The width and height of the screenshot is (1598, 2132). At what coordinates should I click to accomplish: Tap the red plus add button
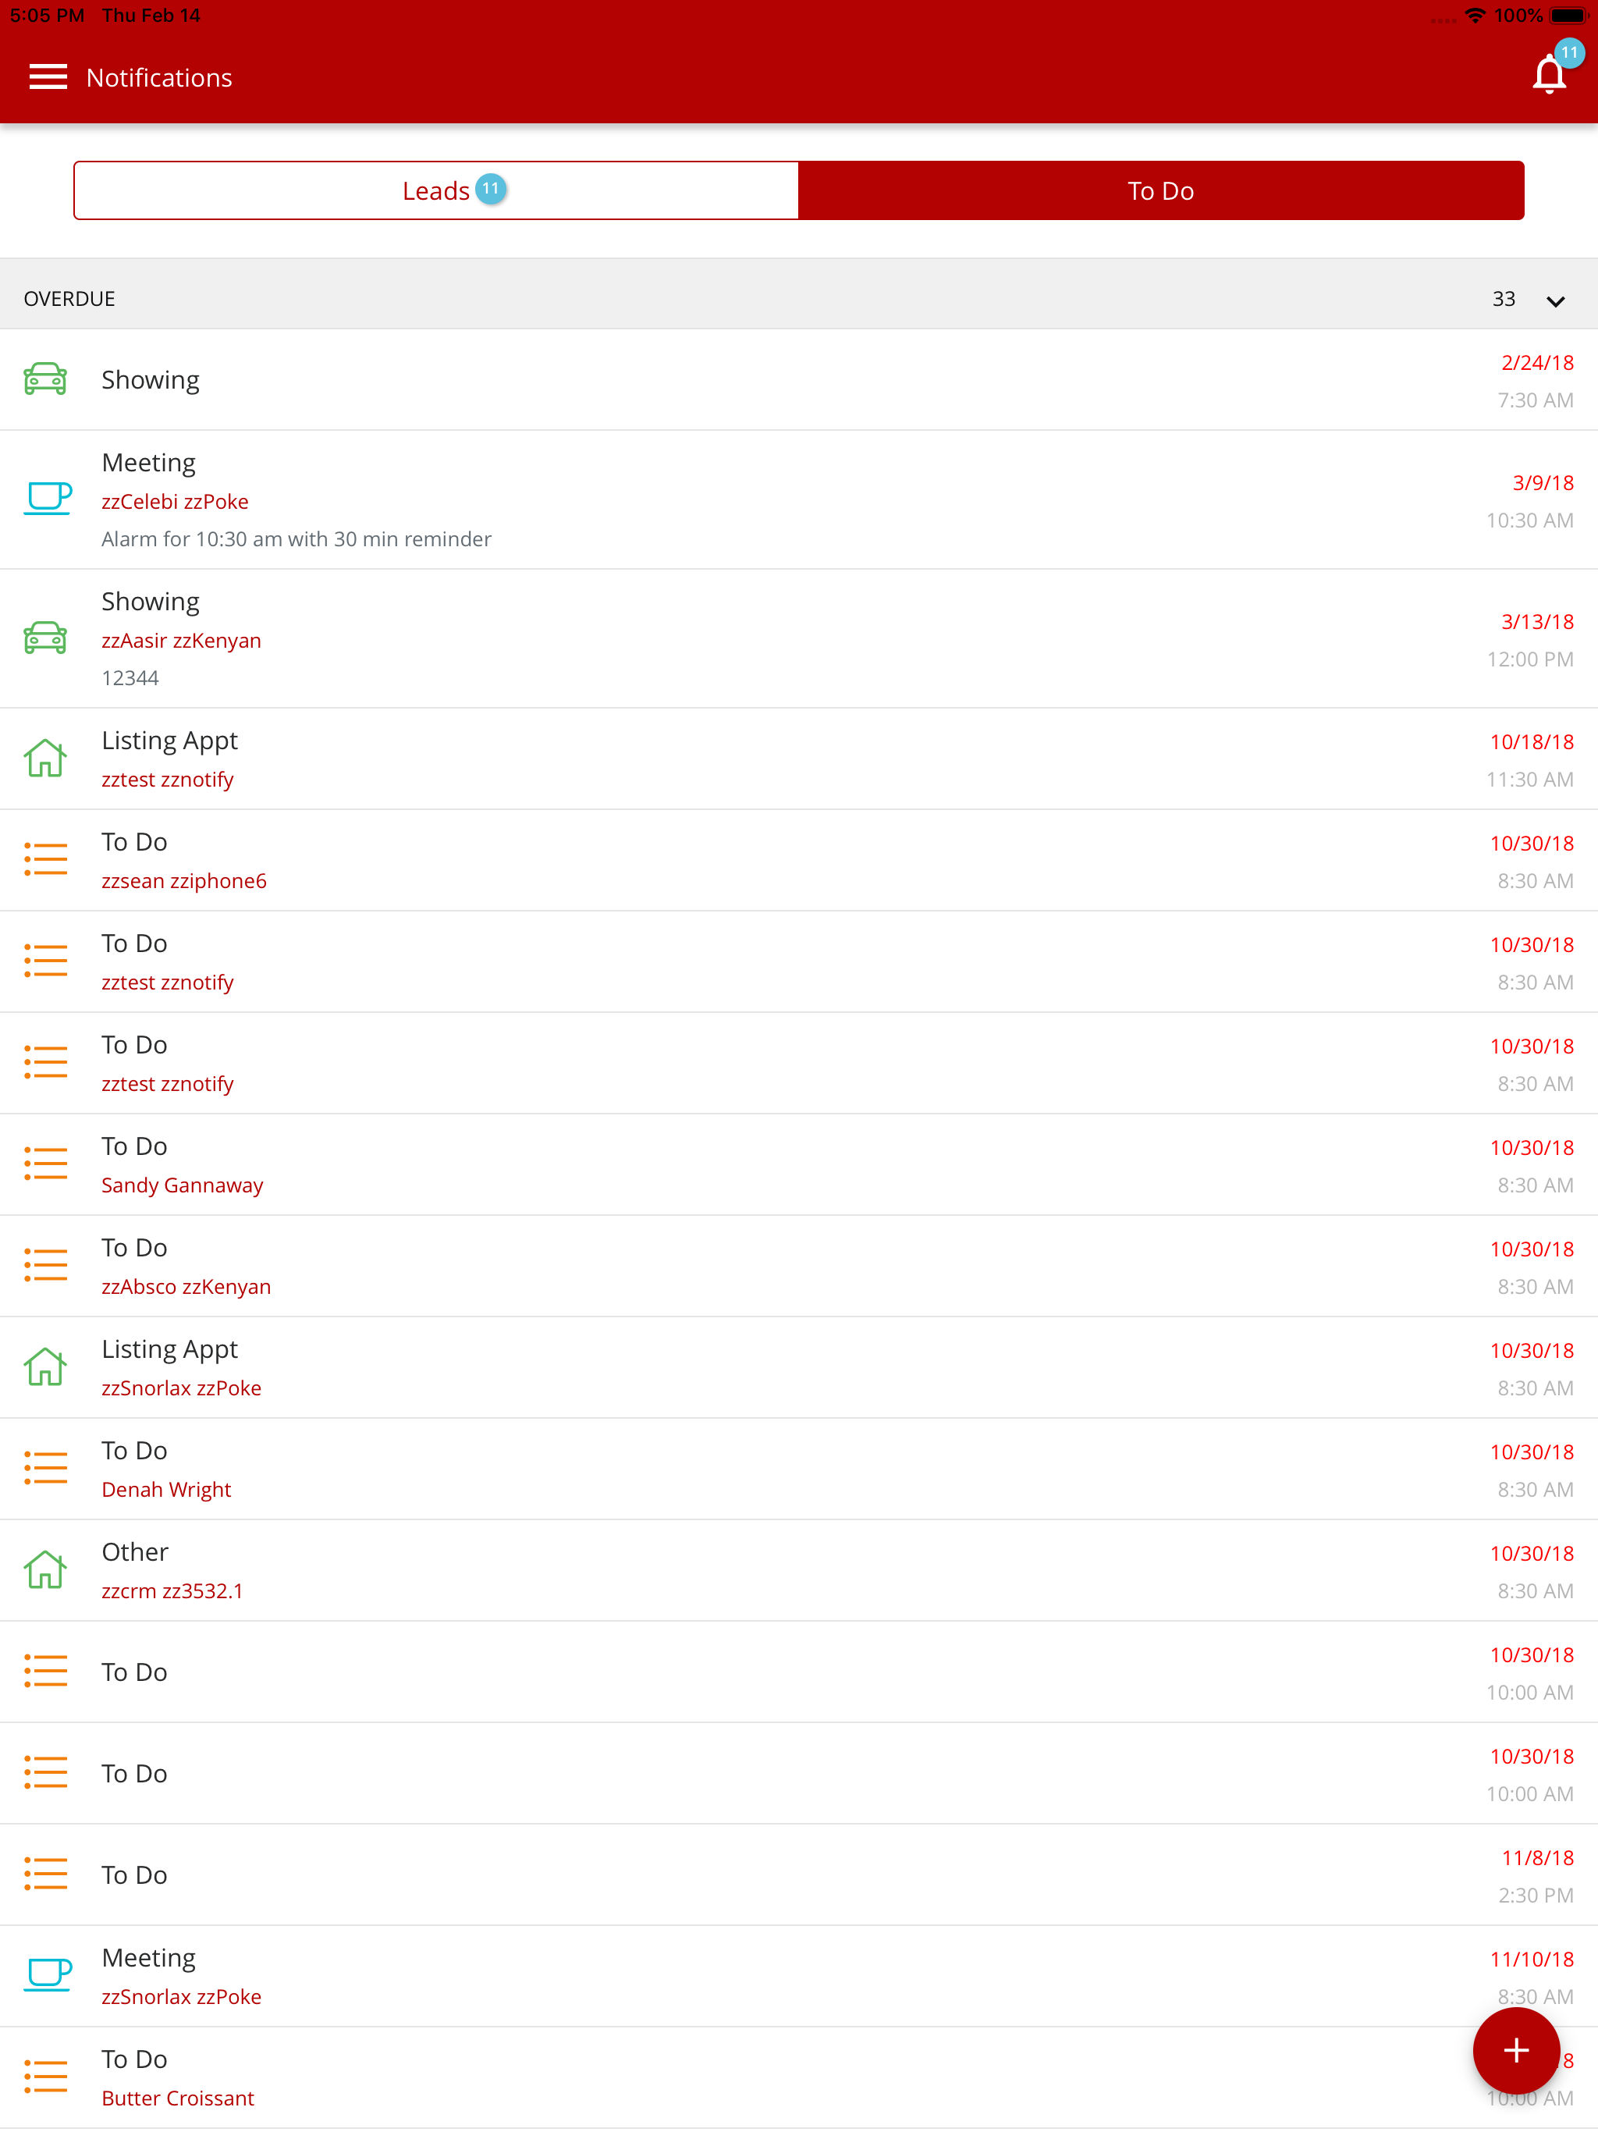pyautogui.click(x=1515, y=2050)
